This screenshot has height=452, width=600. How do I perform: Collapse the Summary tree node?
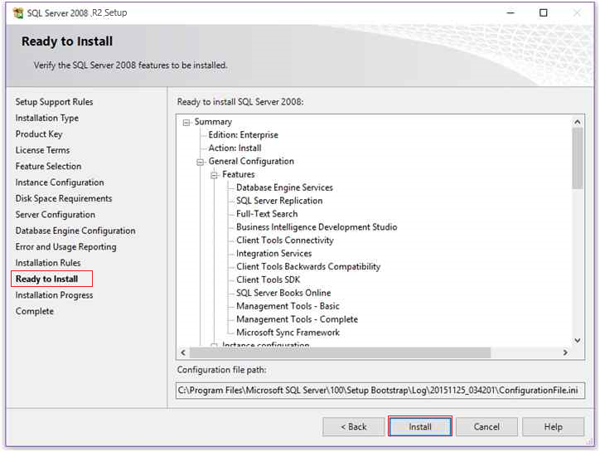click(186, 123)
